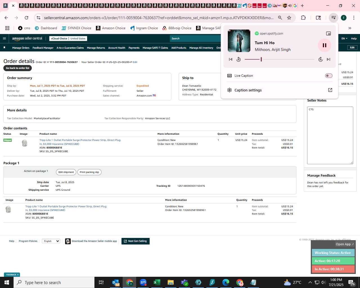
Task: Show hidden system tray icons
Action: pyautogui.click(x=310, y=282)
